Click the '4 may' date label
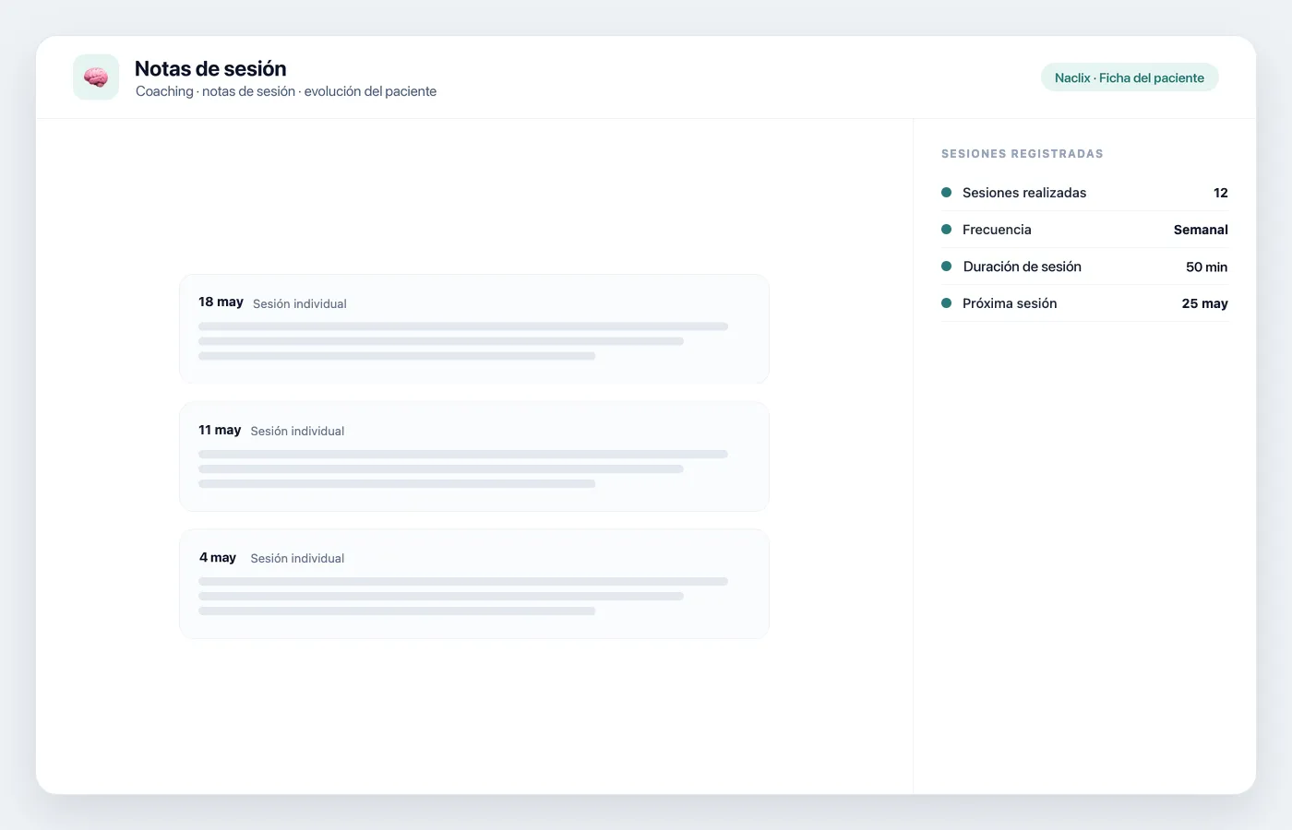The height and width of the screenshot is (830, 1292). [x=218, y=557]
